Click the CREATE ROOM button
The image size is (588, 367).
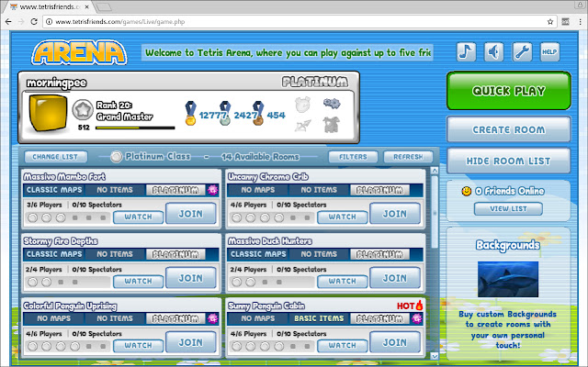click(508, 129)
